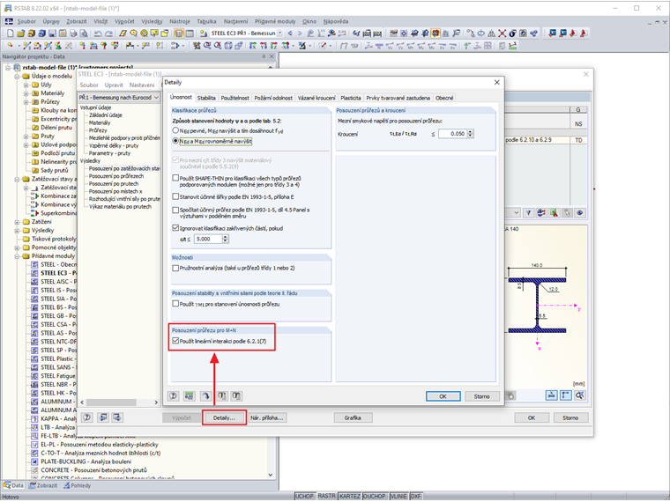Viewport: 670px width, 502px height.
Task: Open 'Obecné' tab
Action: (x=444, y=98)
